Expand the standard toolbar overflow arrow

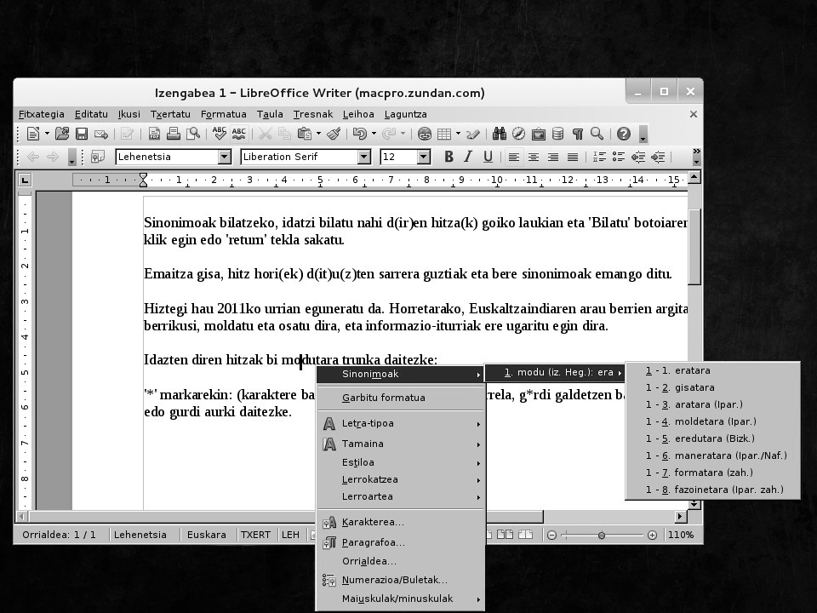pos(643,135)
